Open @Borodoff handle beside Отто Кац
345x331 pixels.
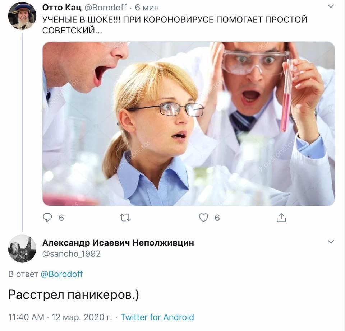point(105,8)
